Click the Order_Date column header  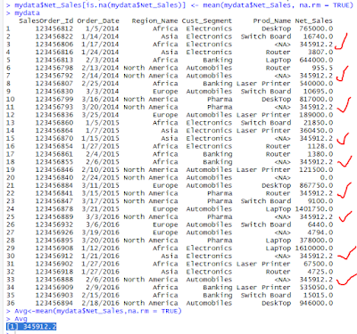pos(98,21)
